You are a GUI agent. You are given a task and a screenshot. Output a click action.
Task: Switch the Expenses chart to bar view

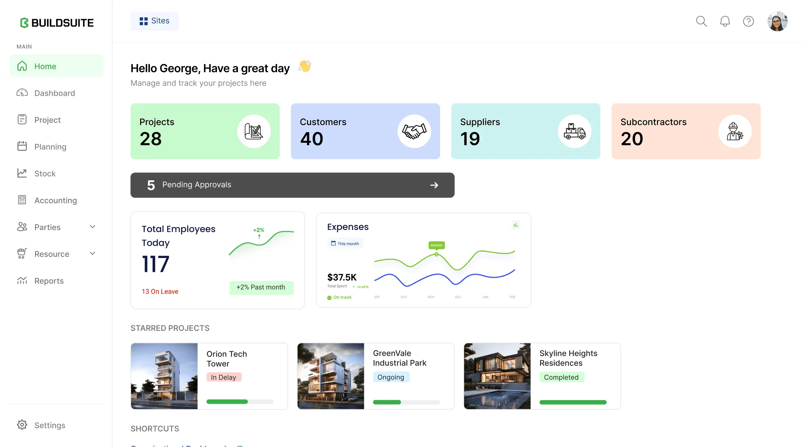[x=516, y=225]
